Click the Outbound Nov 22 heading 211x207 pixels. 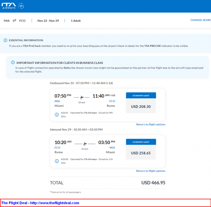pos(81,83)
